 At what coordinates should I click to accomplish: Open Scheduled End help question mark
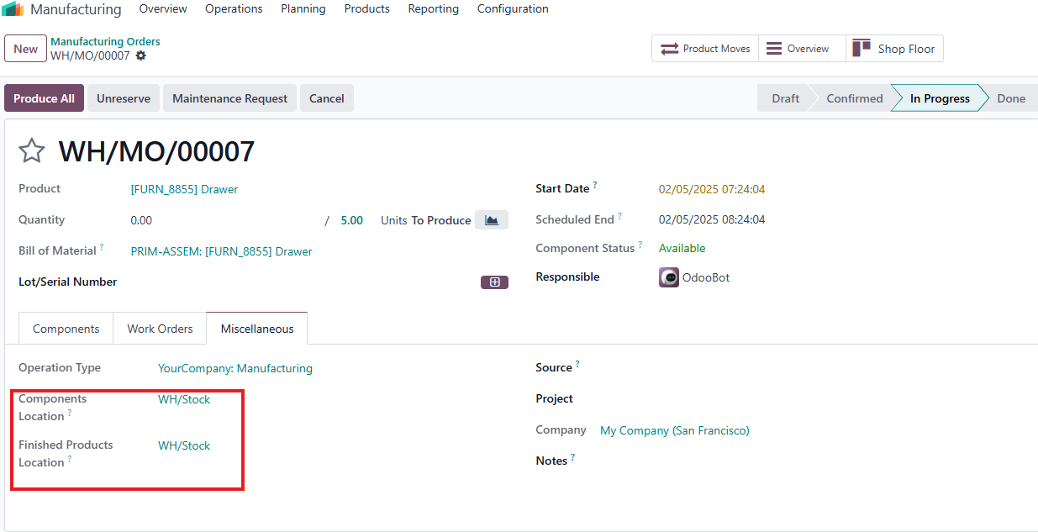point(620,215)
